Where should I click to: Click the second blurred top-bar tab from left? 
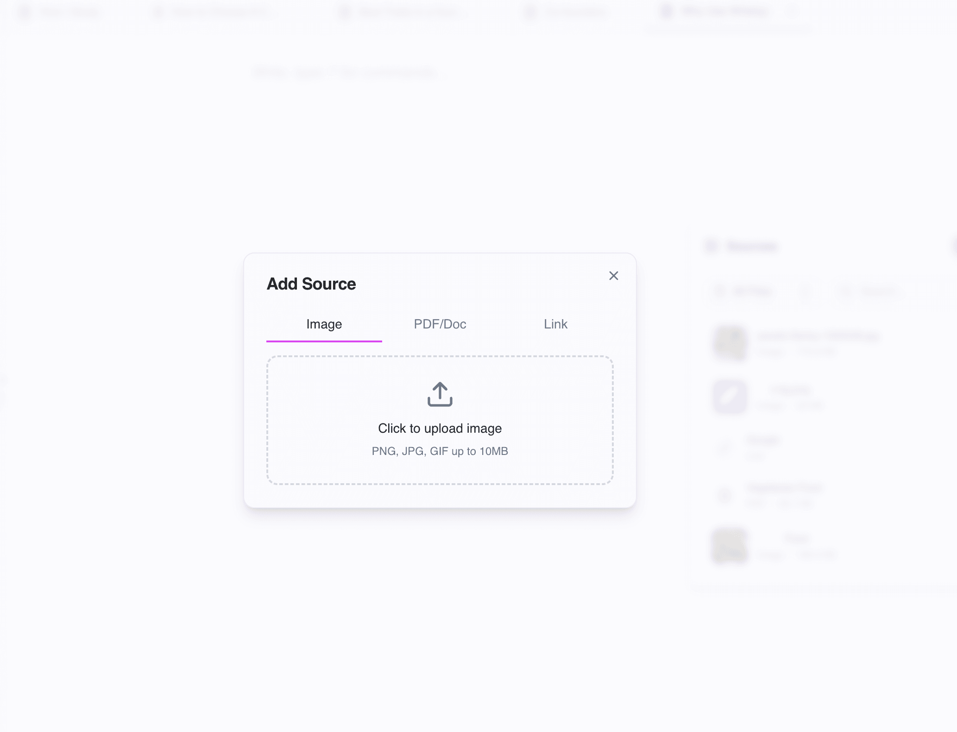coord(213,13)
